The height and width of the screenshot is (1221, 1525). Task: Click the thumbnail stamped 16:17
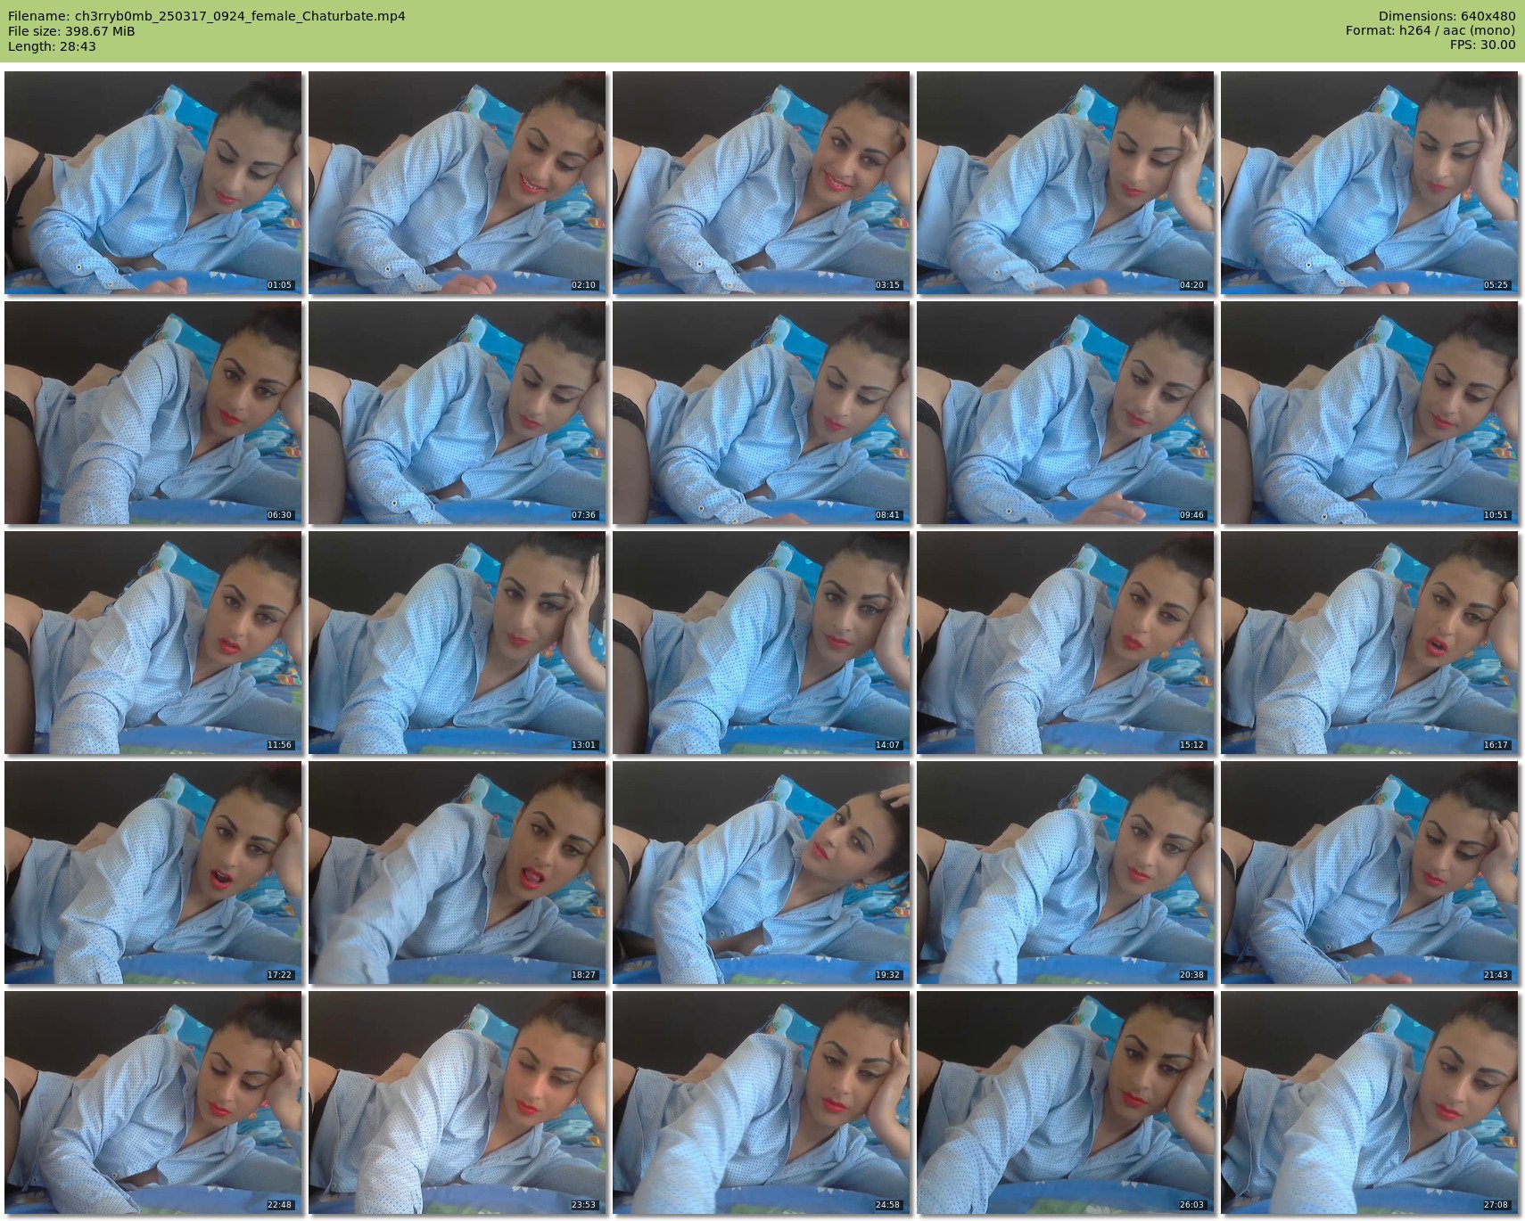tap(1370, 643)
